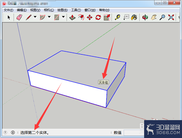Click the 数值 input box
The image size is (182, 138).
click(134, 132)
